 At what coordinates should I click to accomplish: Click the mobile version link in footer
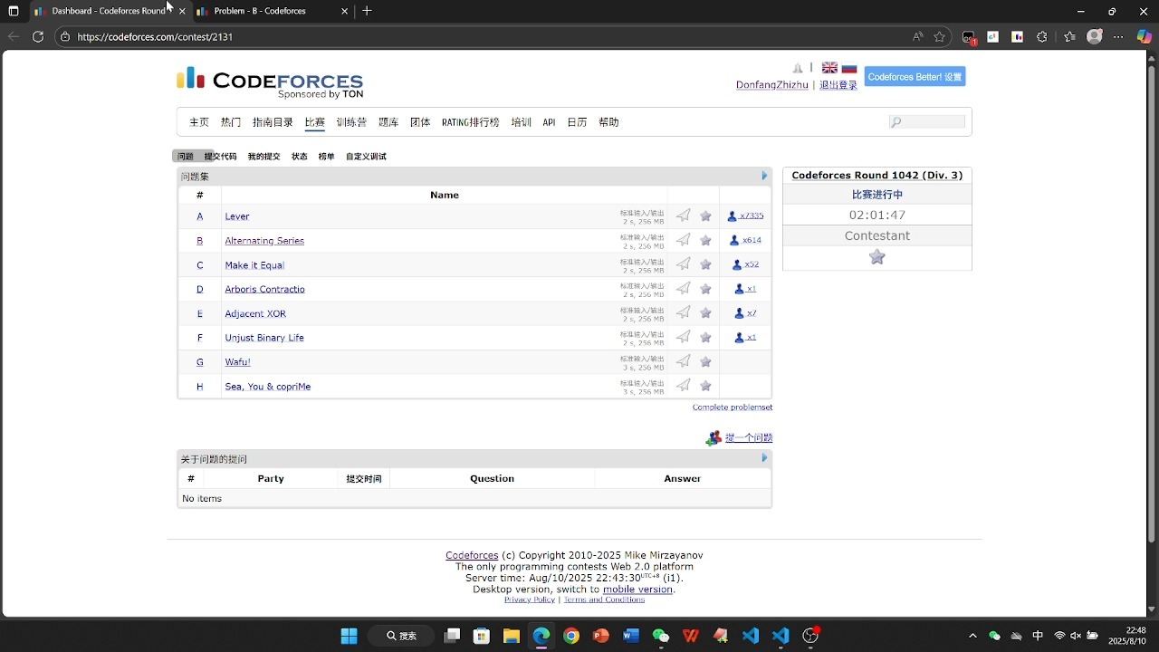[x=638, y=590]
